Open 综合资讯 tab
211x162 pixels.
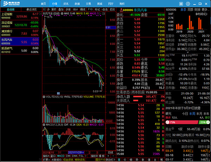(68, 160)
